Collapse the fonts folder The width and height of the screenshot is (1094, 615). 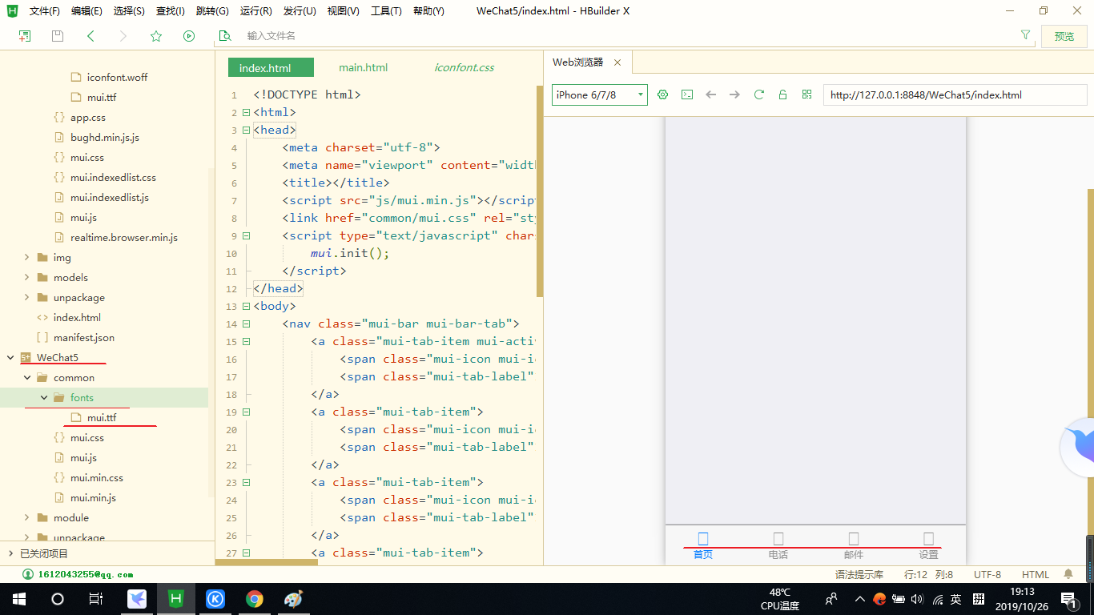click(43, 397)
